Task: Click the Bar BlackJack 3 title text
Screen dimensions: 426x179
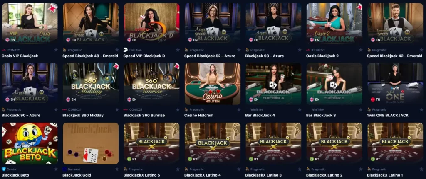Action: tap(321, 116)
